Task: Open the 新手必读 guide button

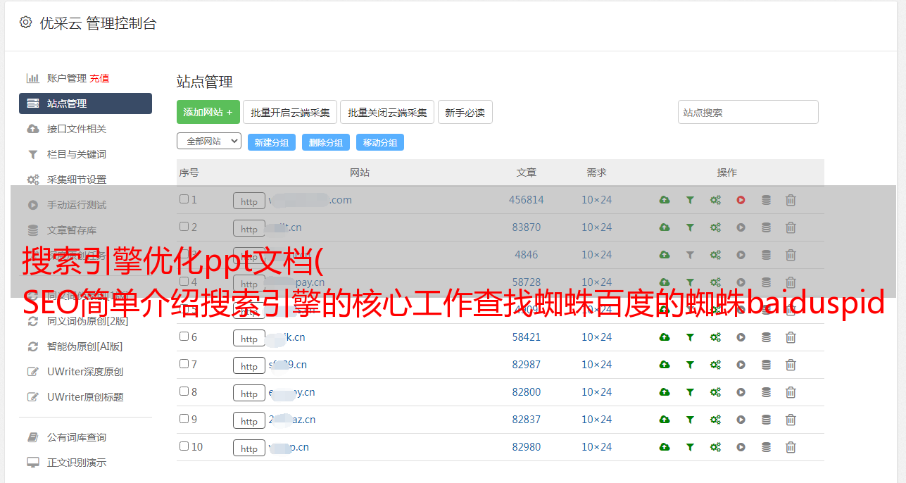Action: point(465,112)
